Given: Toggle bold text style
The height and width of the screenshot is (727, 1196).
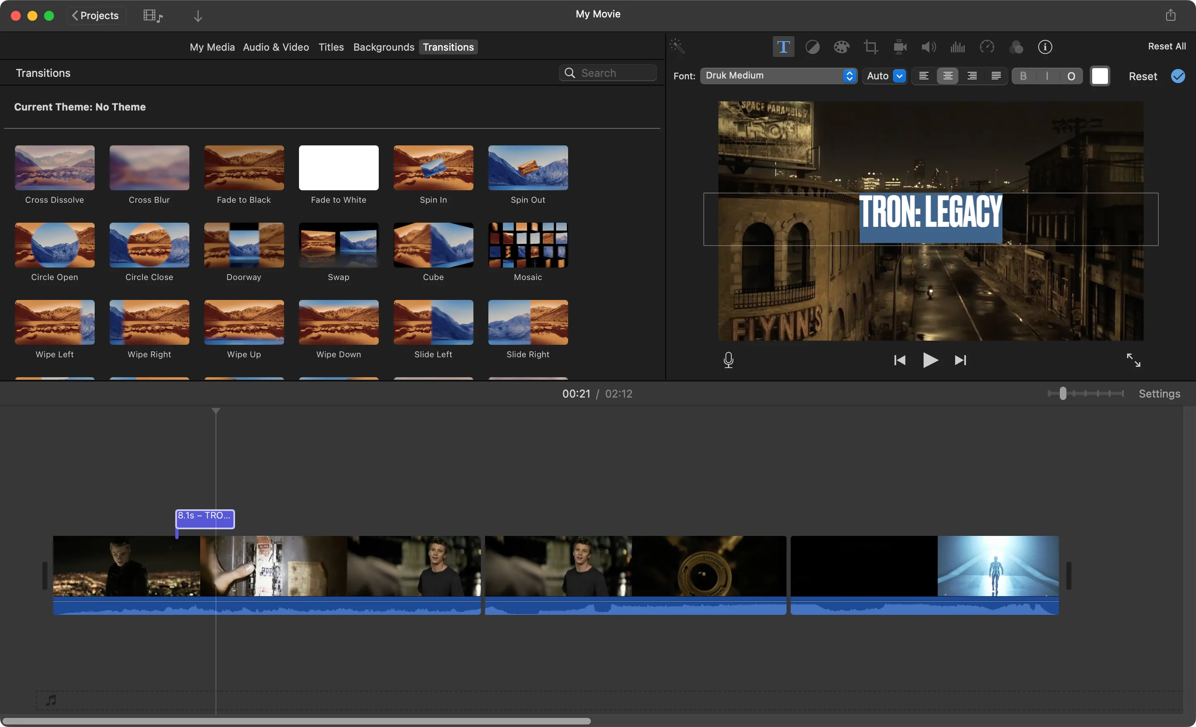Looking at the screenshot, I should point(1023,76).
